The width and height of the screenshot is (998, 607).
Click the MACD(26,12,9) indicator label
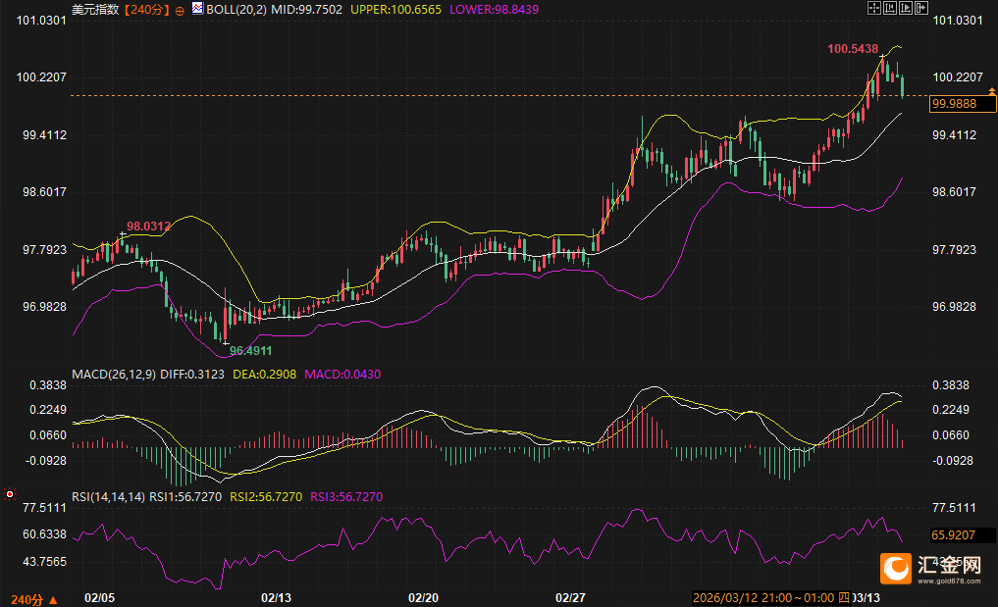pyautogui.click(x=111, y=375)
